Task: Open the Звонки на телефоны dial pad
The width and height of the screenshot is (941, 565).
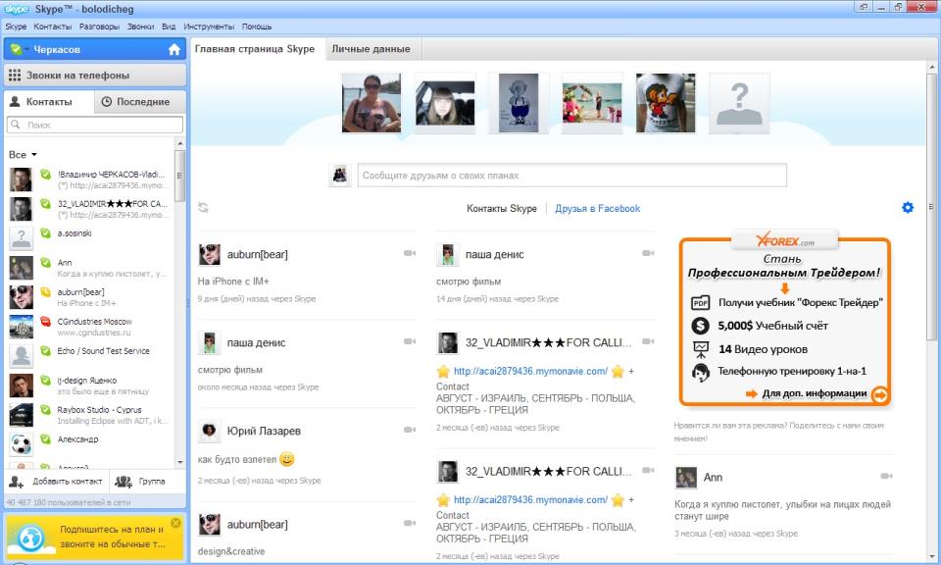Action: tap(95, 76)
